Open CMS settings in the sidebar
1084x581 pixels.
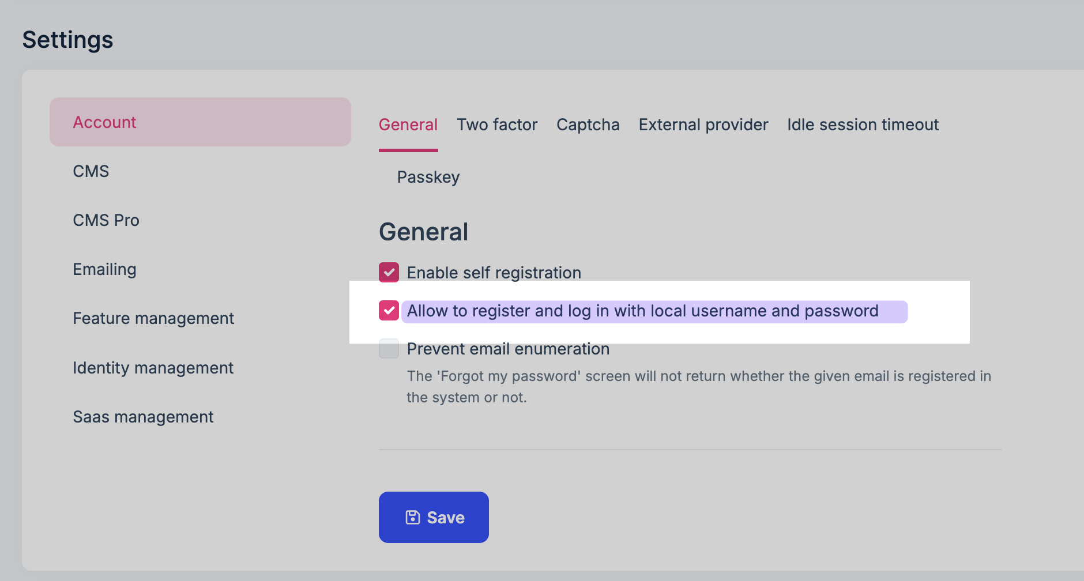[91, 171]
